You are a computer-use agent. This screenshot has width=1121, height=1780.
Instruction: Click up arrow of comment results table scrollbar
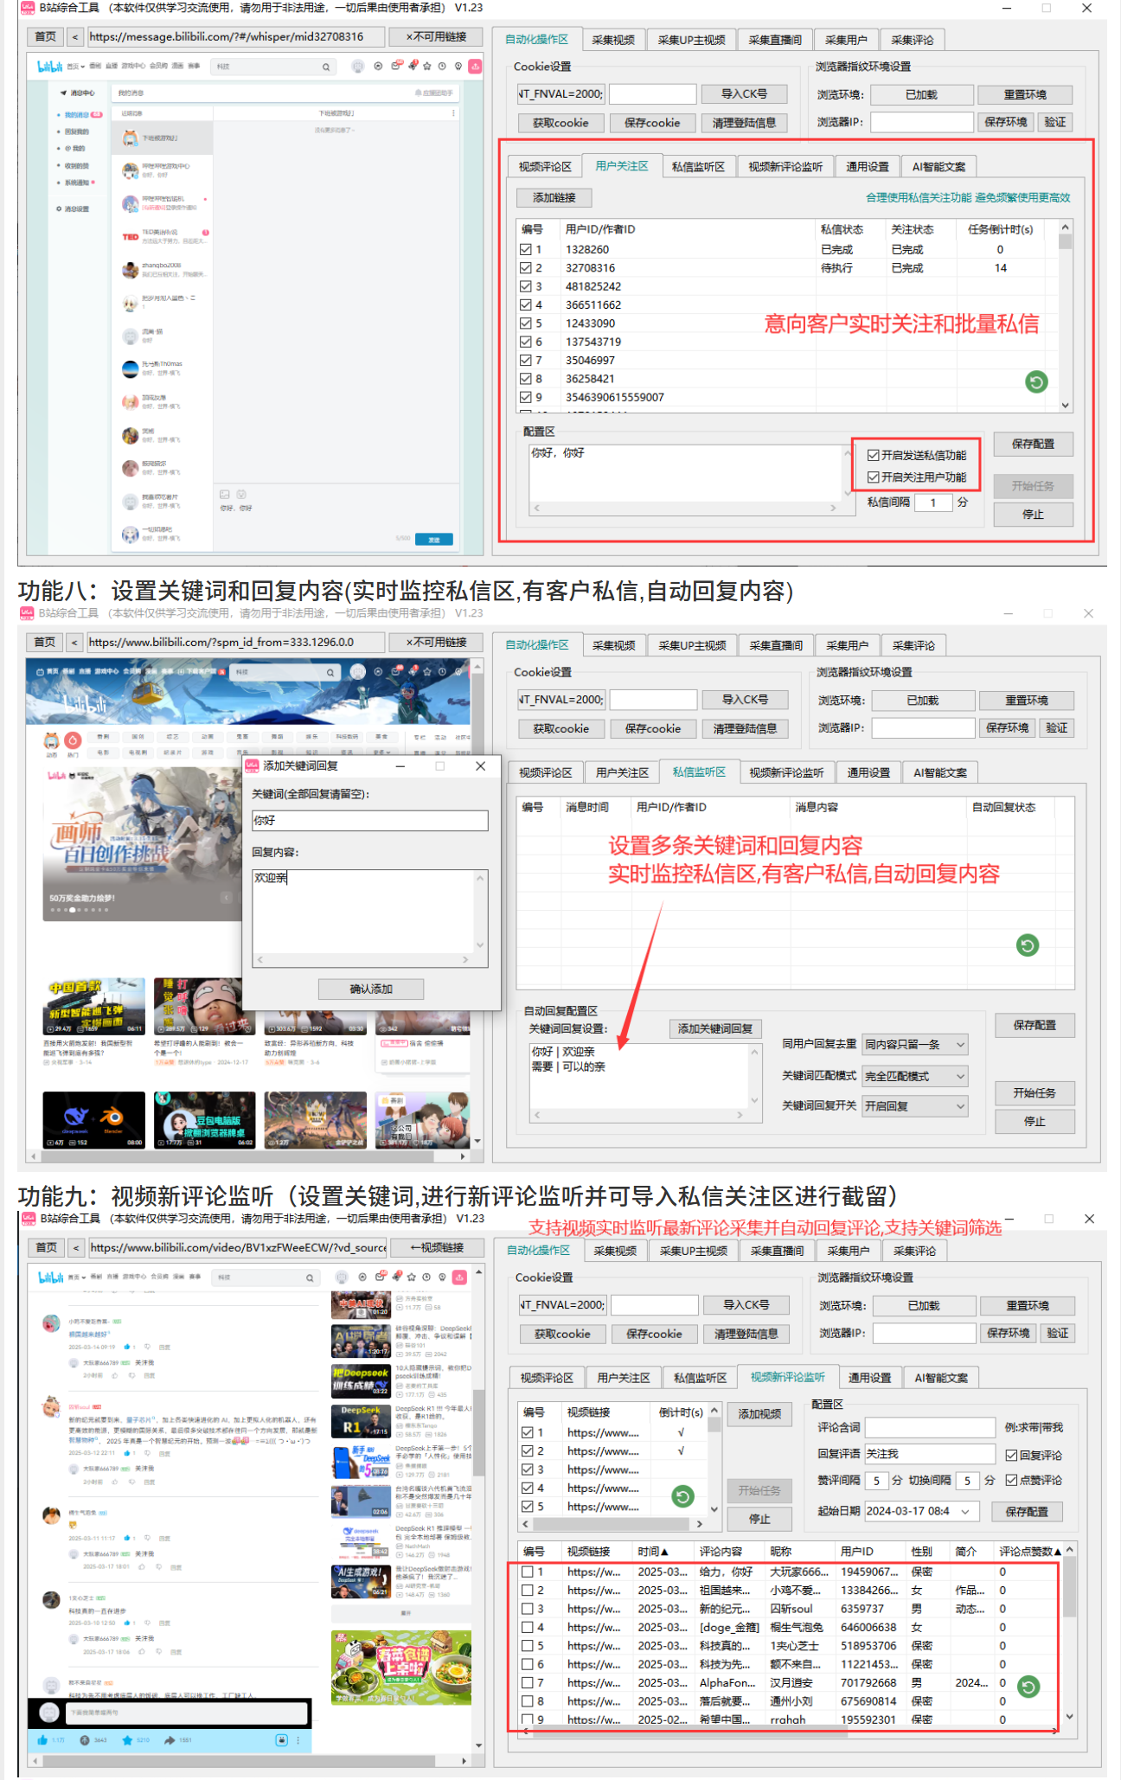coord(1070,1550)
